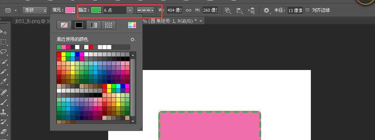The width and height of the screenshot is (375, 140).
Task: Select the Rectangular Marquee tool
Action: pos(3,42)
